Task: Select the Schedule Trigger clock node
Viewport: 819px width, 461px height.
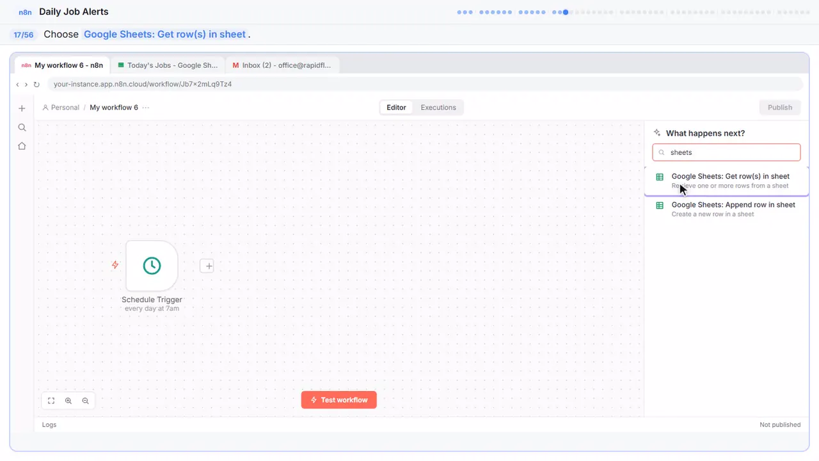Action: click(x=152, y=266)
